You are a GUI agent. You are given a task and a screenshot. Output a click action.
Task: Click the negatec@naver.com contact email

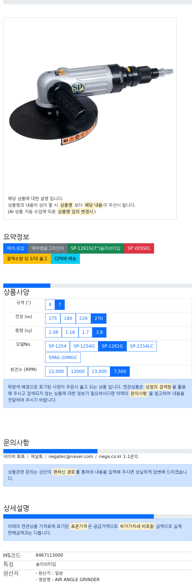71,457
